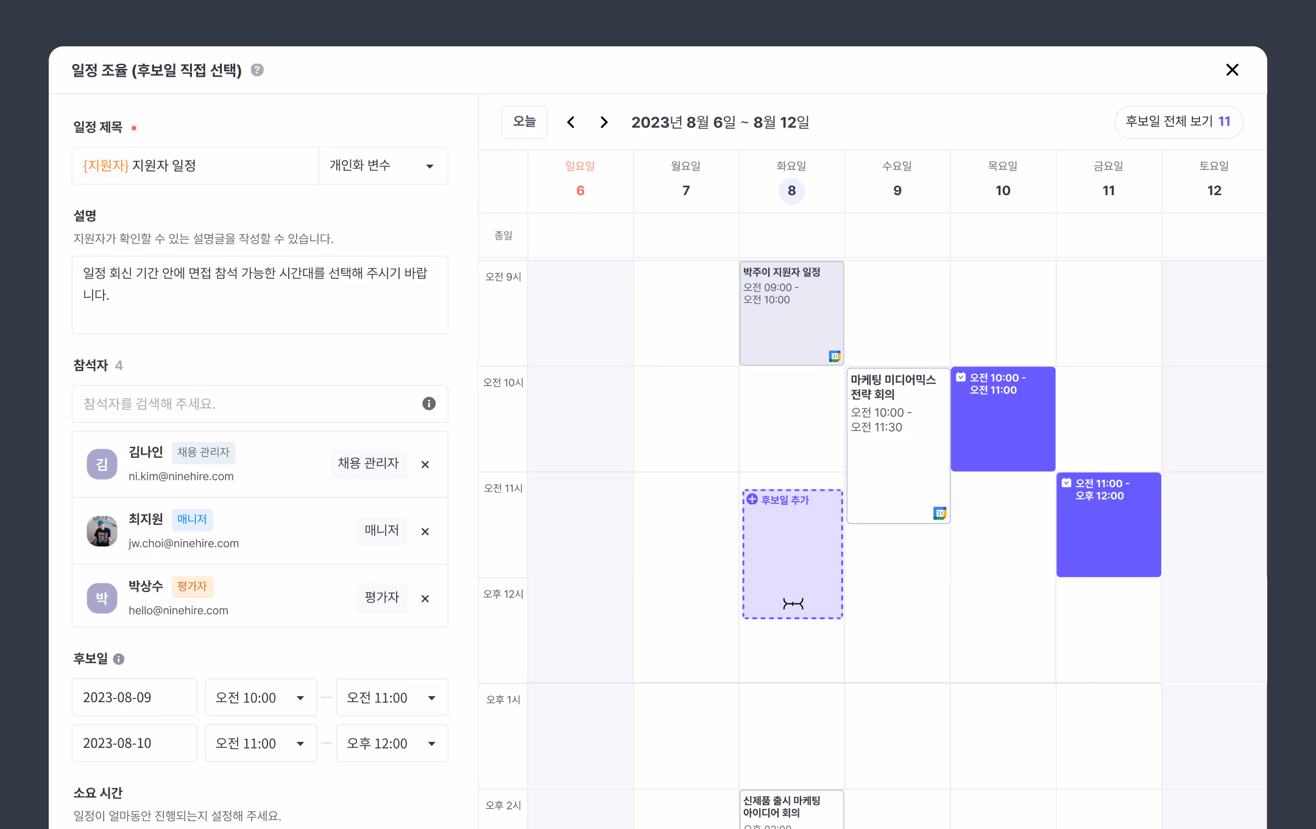The height and width of the screenshot is (829, 1316).
Task: Advance to the next week with the right arrow
Action: pyautogui.click(x=604, y=123)
